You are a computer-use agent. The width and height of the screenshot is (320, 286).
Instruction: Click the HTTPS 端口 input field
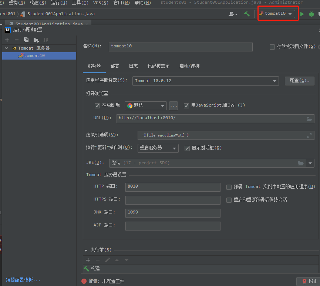point(173,200)
